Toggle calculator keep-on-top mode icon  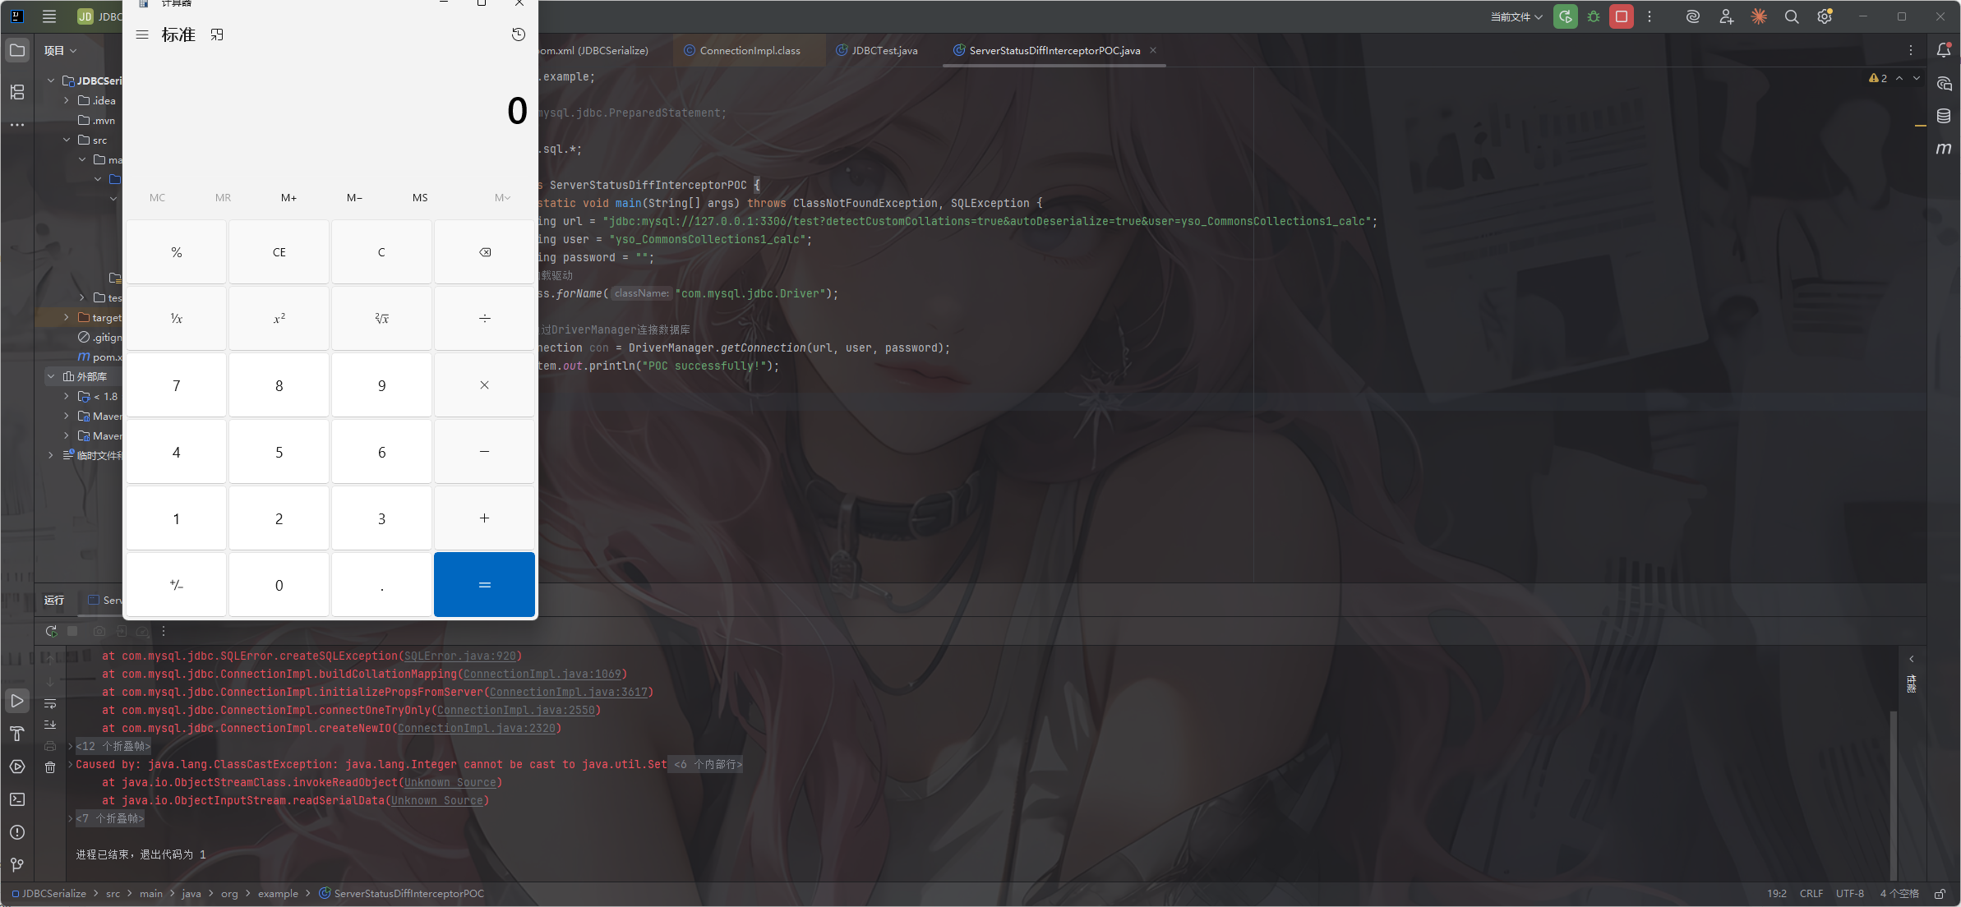click(217, 35)
